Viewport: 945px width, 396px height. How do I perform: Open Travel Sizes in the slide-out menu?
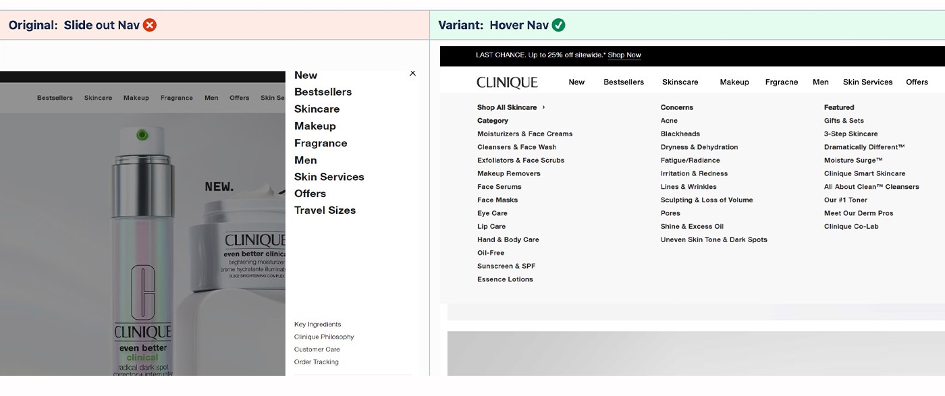click(x=325, y=210)
